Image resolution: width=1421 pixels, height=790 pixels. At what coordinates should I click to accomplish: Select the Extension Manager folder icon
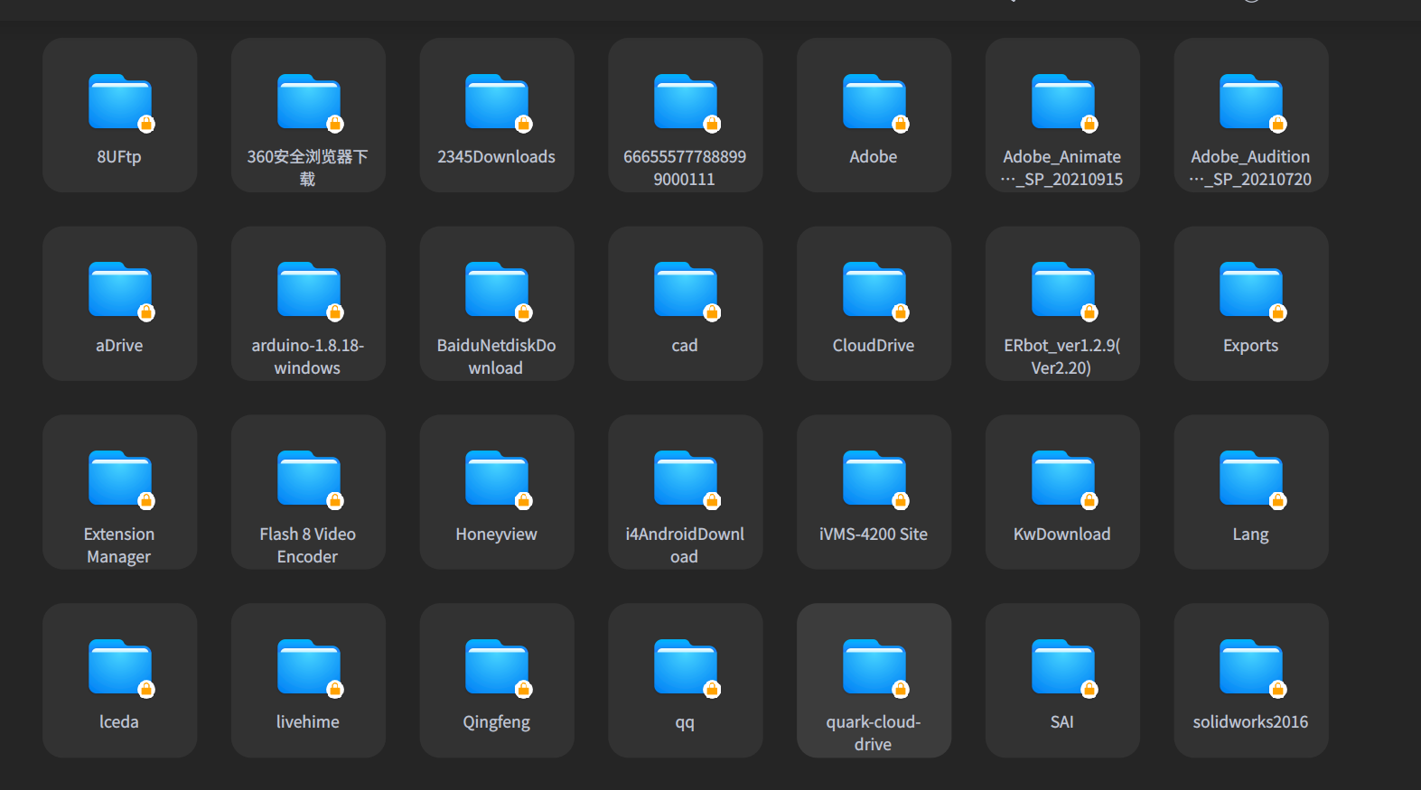pos(120,479)
